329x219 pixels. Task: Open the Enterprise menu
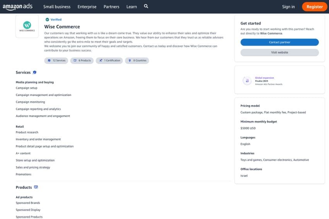click(87, 7)
